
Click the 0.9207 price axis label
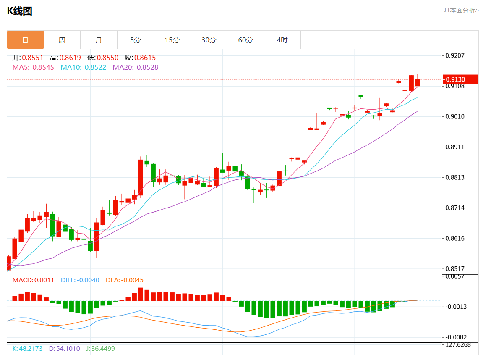[455, 55]
